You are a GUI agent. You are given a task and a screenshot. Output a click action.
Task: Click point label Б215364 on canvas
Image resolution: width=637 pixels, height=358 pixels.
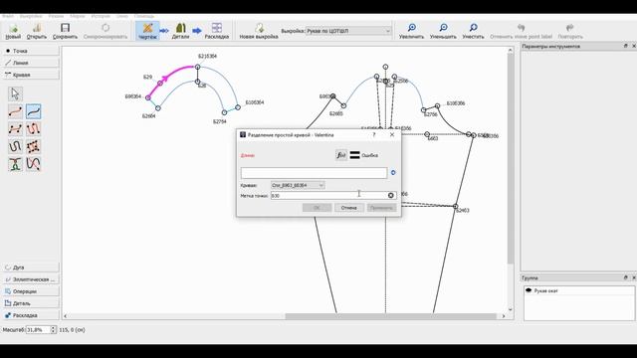click(x=208, y=56)
